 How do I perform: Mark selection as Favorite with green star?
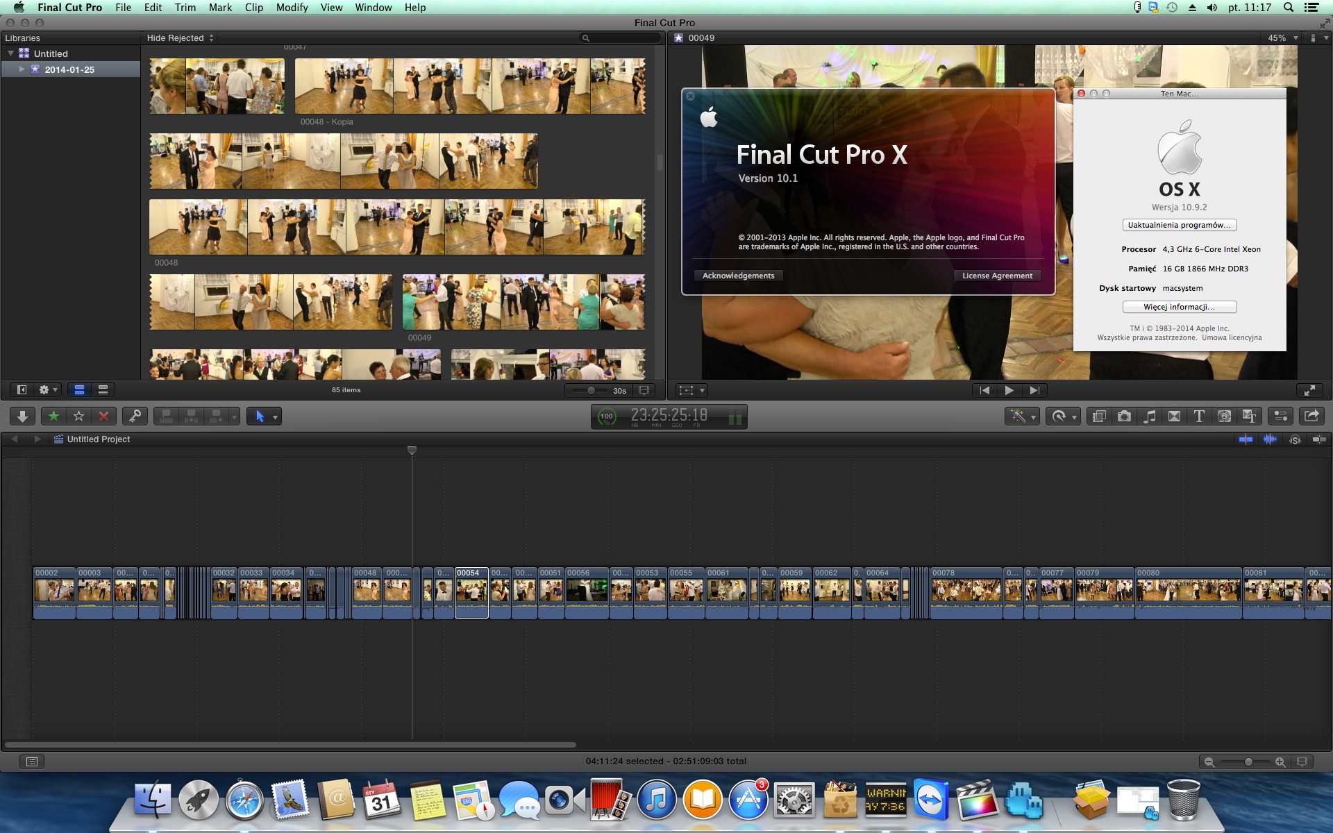(53, 416)
